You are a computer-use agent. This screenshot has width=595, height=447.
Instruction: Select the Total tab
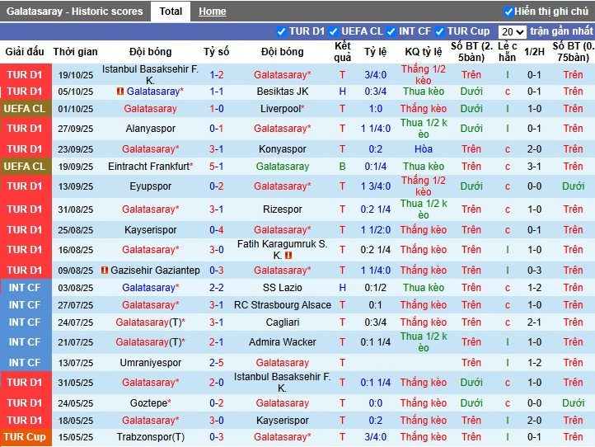coord(171,12)
